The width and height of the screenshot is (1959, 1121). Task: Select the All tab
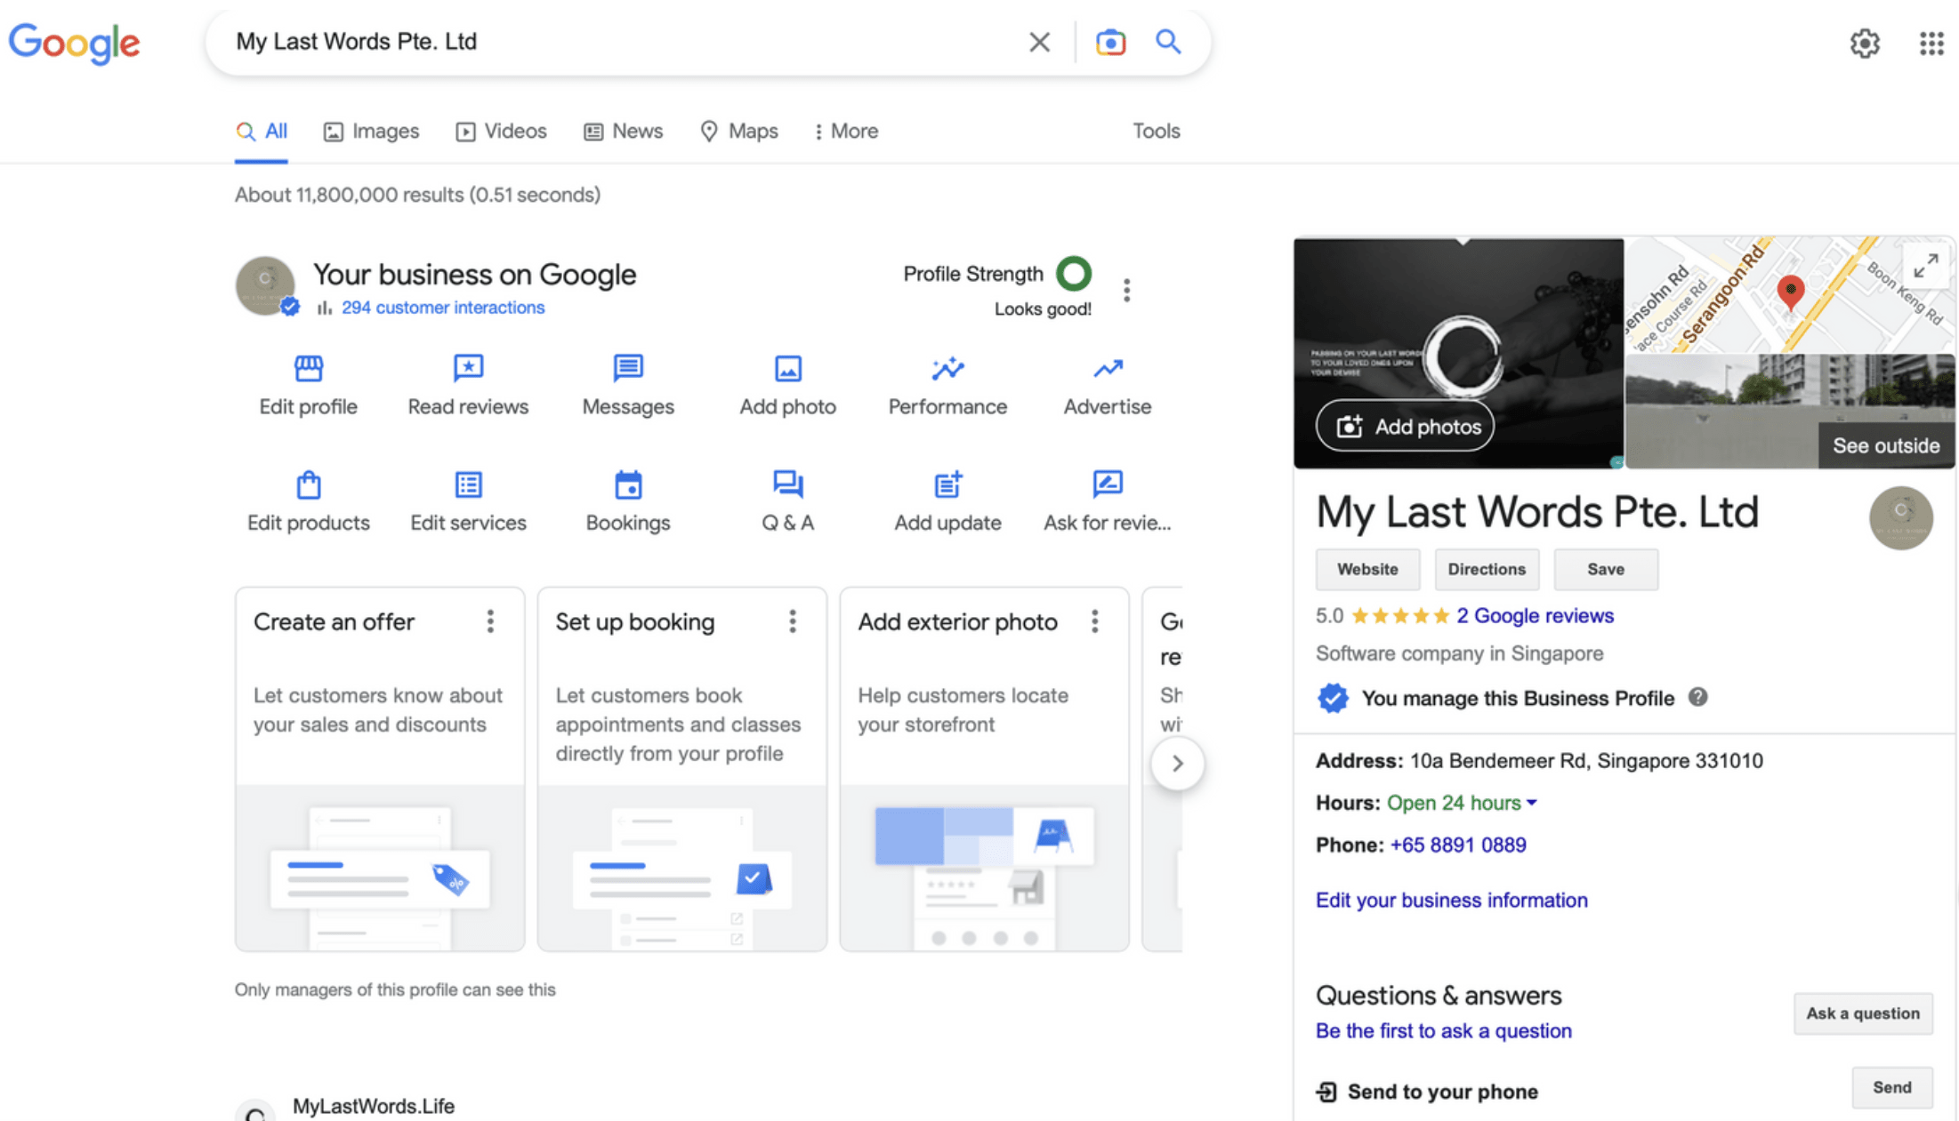(x=262, y=132)
